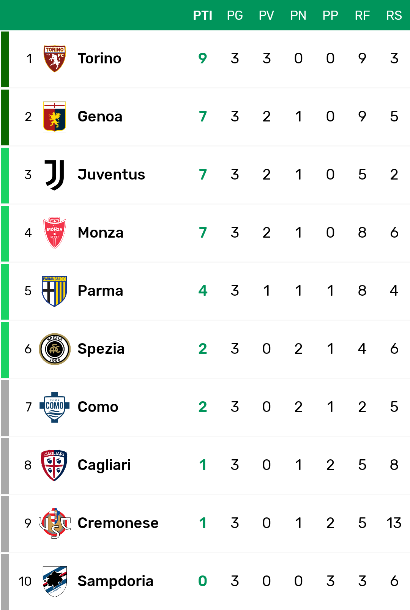Click the Monza club crest
This screenshot has width=410, height=610.
(x=55, y=233)
